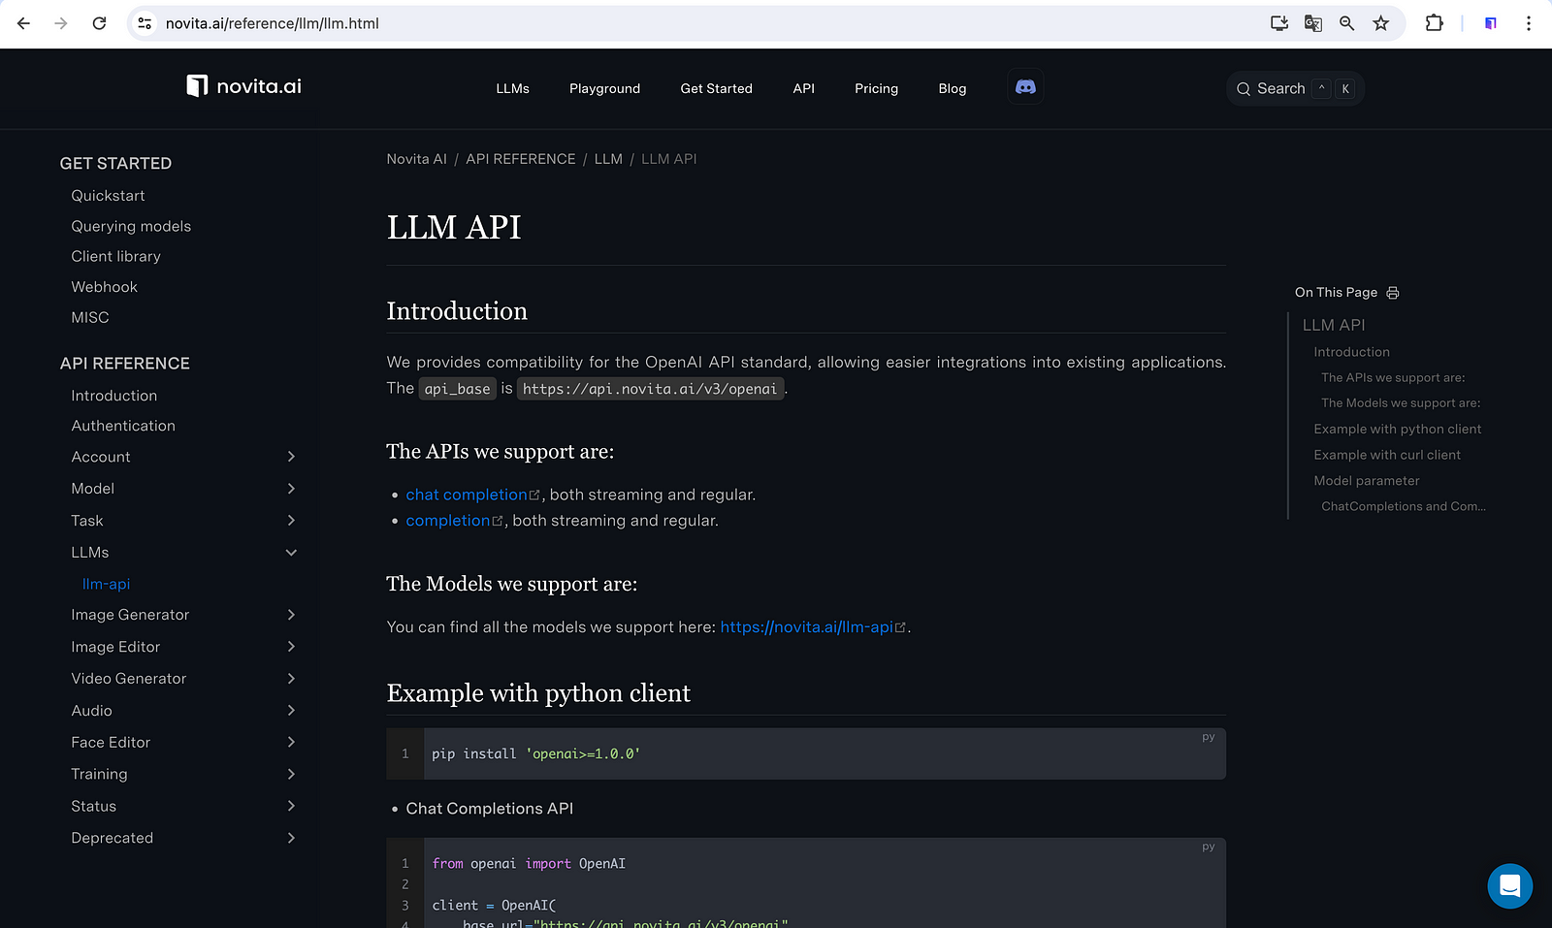Open the browser zoom magnifier icon
This screenshot has width=1552, height=928.
(1346, 23)
